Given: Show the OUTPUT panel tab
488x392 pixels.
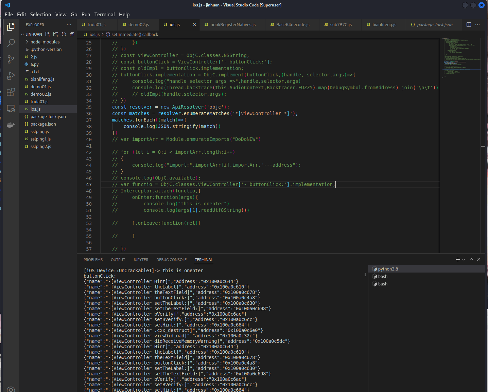Looking at the screenshot, I should (118, 260).
